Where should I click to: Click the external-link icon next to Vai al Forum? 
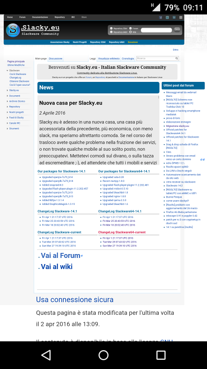tap(82, 256)
